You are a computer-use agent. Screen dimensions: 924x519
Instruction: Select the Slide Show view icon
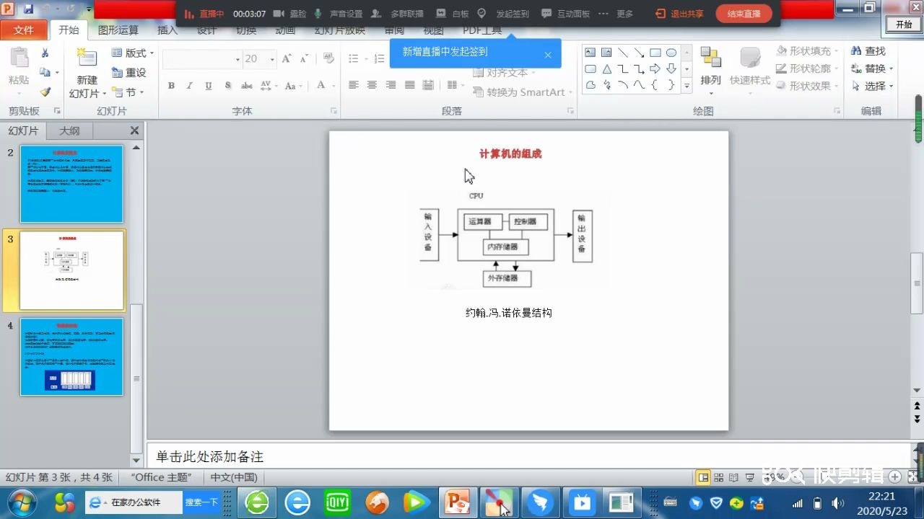[x=750, y=476]
